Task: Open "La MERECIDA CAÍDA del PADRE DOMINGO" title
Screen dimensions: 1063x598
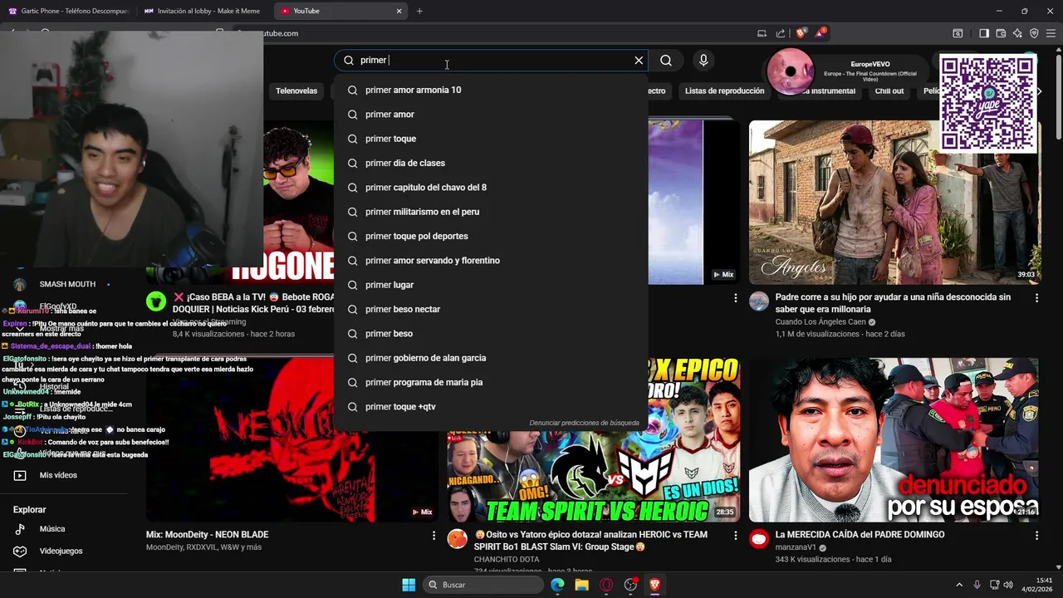Action: [860, 535]
